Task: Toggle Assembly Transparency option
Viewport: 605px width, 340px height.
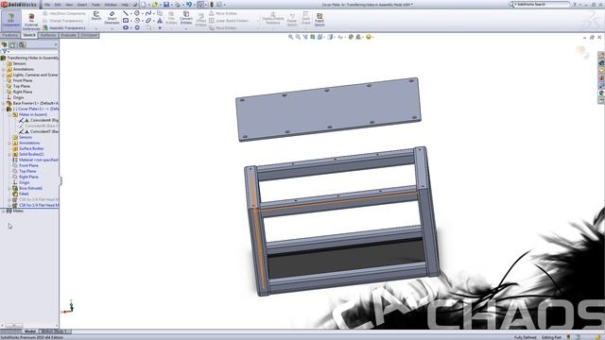Action: tap(64, 27)
